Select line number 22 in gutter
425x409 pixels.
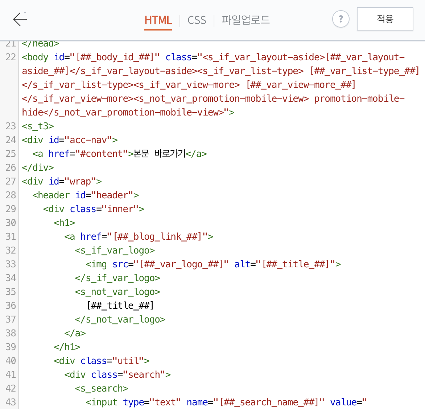click(x=11, y=57)
